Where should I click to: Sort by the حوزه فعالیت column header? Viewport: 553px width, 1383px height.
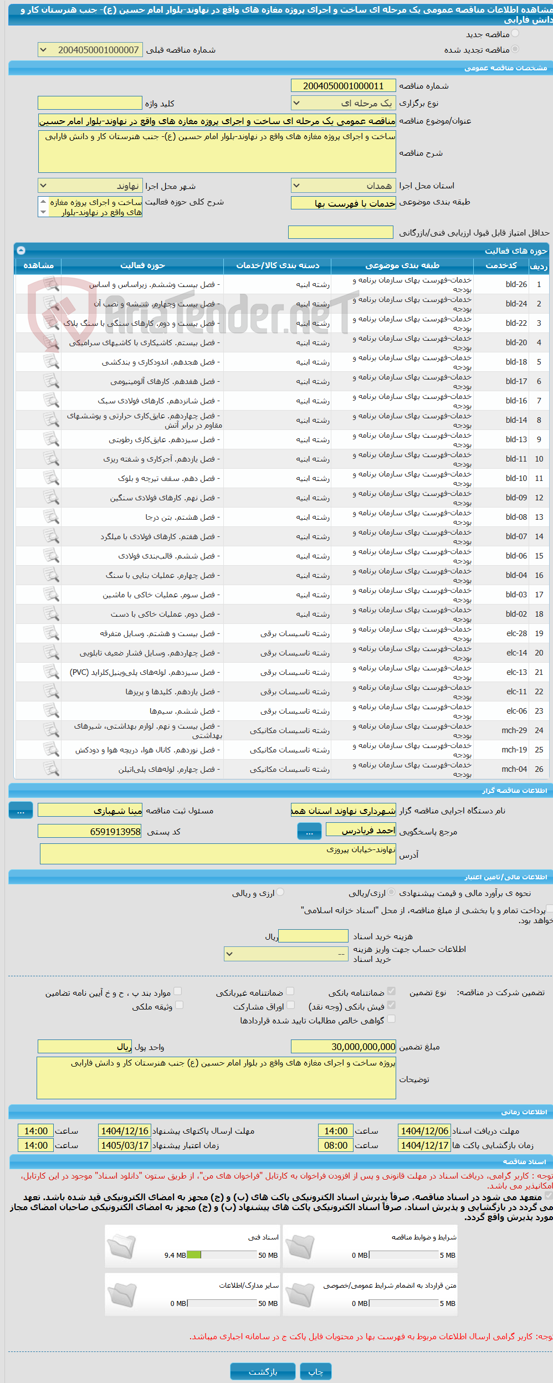click(x=142, y=265)
